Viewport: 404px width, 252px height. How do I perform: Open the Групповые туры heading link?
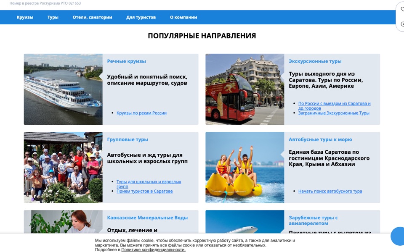128,139
